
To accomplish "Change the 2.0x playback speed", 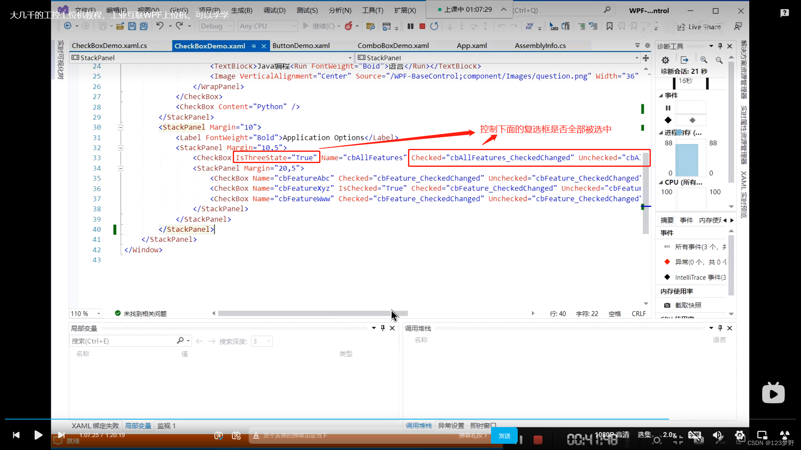I will tap(670, 435).
